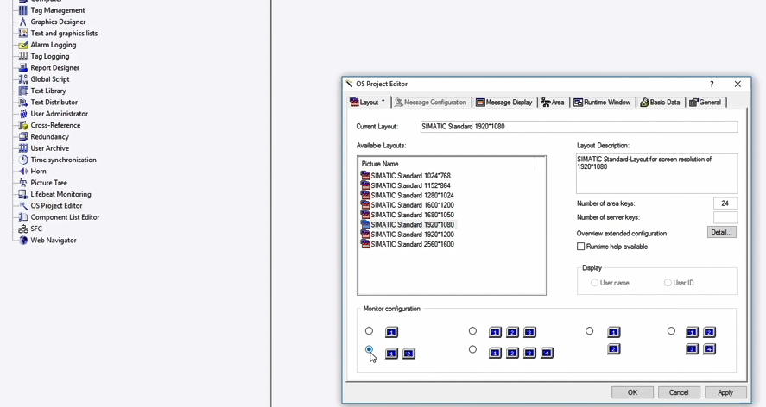The width and height of the screenshot is (766, 407).
Task: Select layout SIMATIC Standard 1152*864
Action: (410, 185)
